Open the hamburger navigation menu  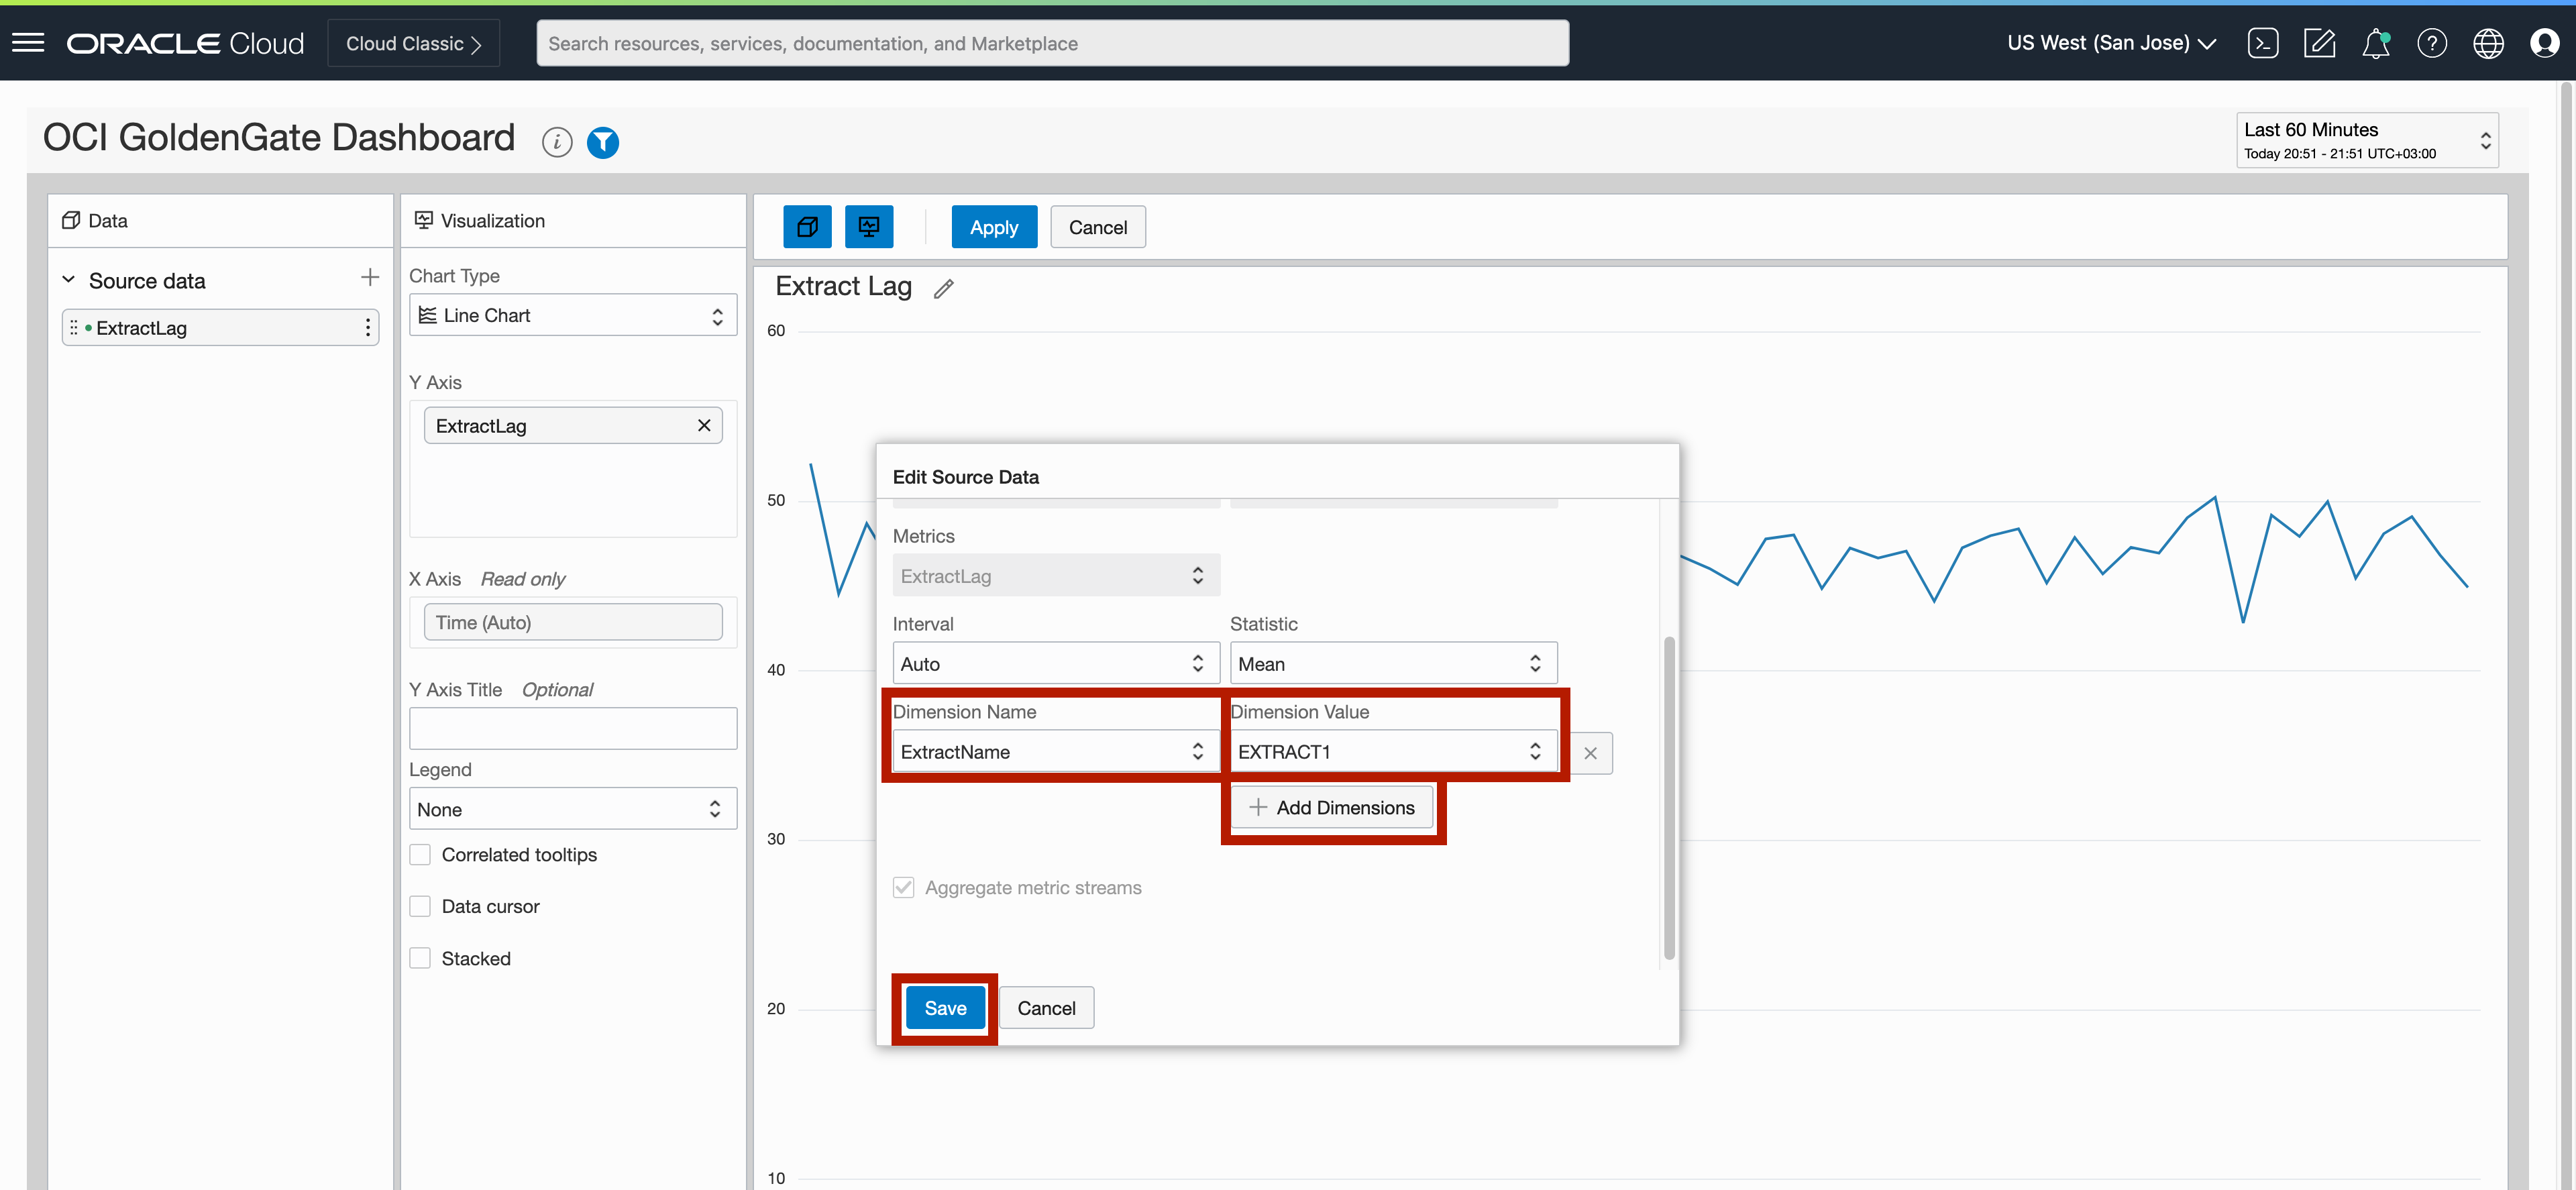[28, 43]
